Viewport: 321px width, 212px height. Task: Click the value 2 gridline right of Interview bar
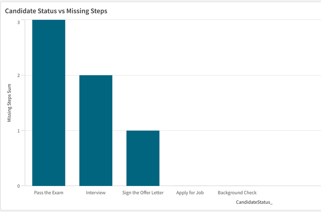[213, 76]
